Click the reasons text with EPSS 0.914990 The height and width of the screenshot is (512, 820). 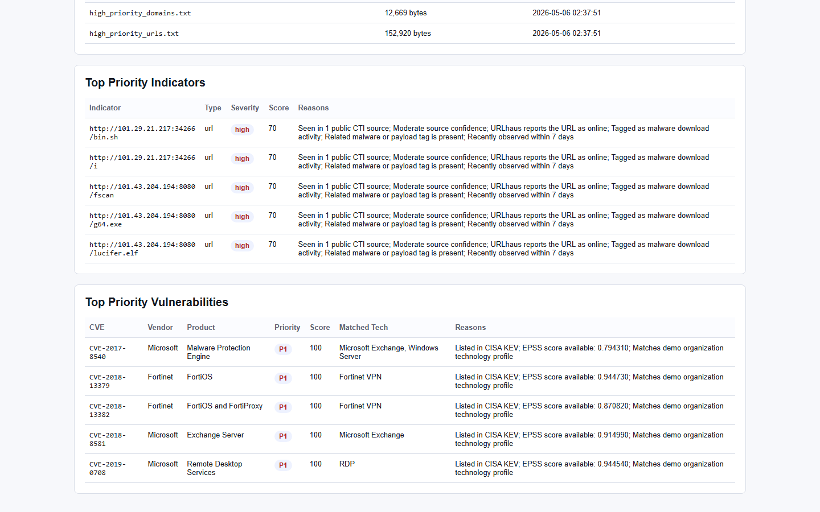(x=589, y=439)
